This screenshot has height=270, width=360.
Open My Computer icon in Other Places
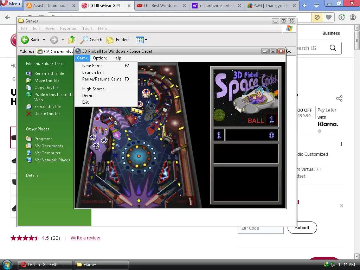point(29,153)
